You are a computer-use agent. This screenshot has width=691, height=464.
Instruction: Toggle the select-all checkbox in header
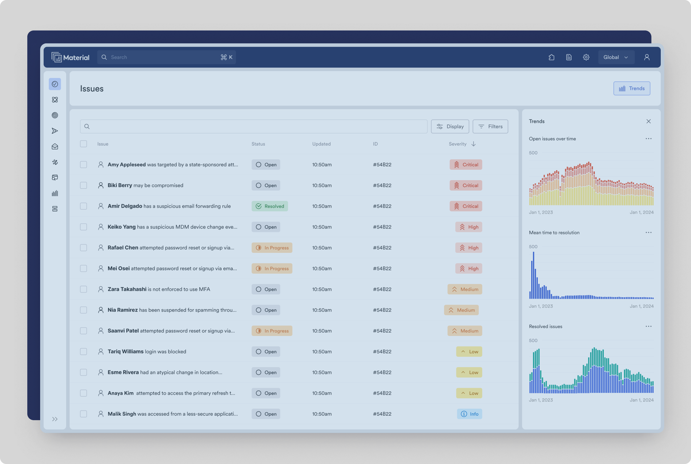click(x=83, y=144)
